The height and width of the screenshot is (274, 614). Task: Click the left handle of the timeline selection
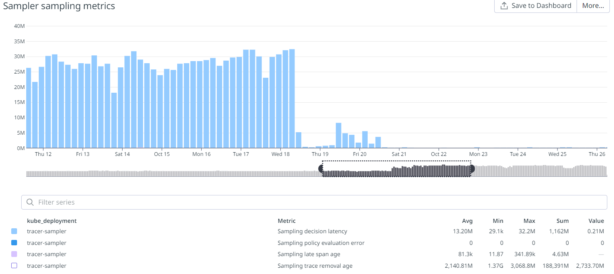pos(320,169)
